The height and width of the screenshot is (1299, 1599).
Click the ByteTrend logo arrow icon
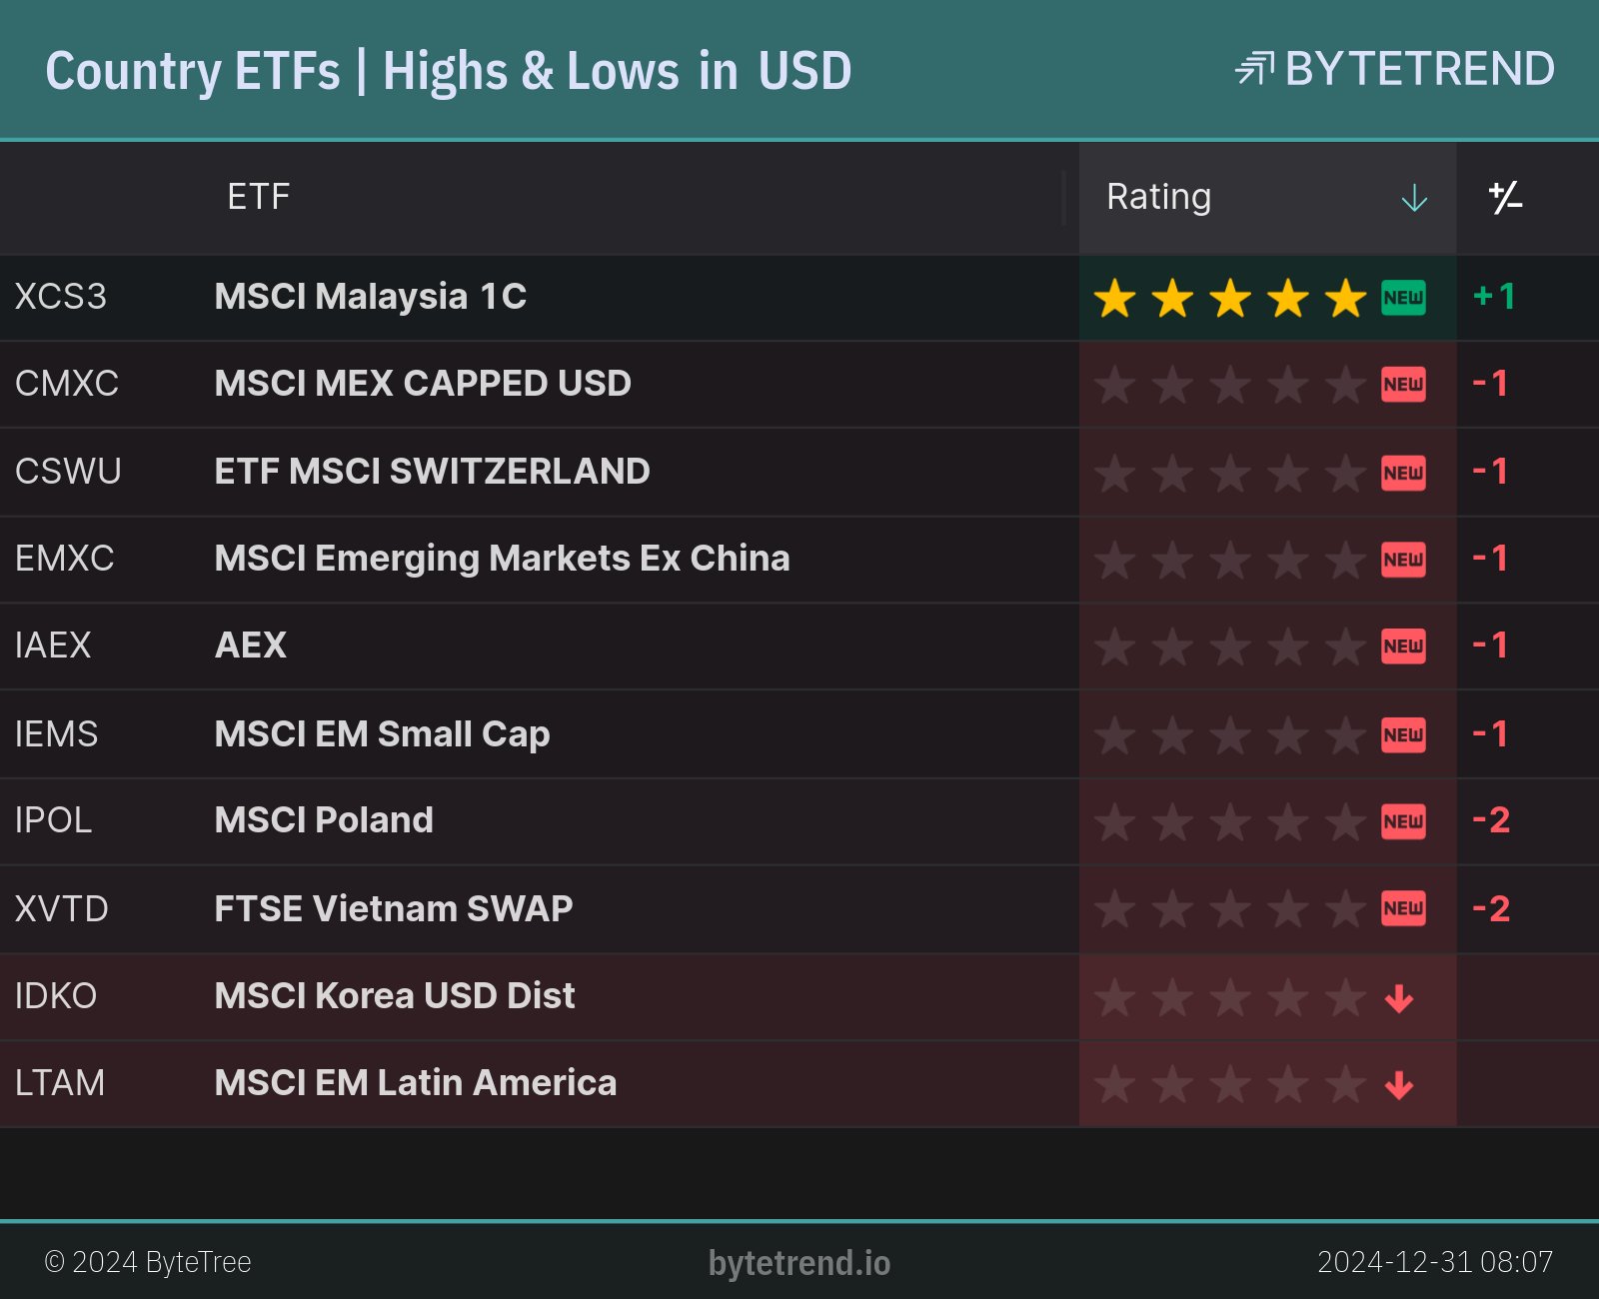click(x=1254, y=69)
